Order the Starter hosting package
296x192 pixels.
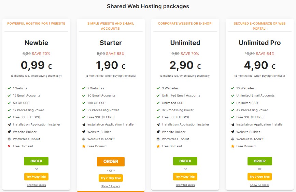pyautogui.click(x=111, y=161)
